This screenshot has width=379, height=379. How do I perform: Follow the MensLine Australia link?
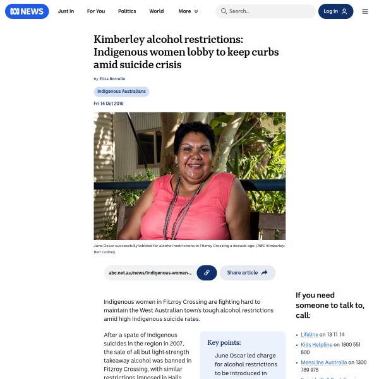pos(323,363)
